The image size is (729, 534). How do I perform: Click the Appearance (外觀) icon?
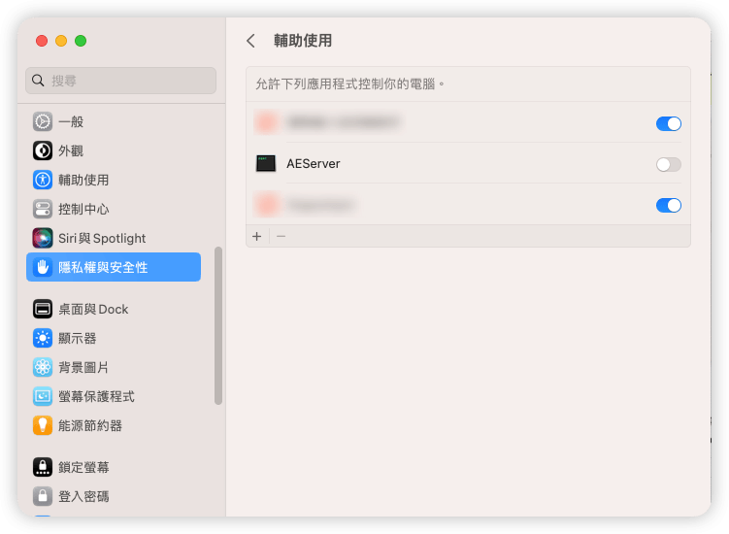(43, 150)
